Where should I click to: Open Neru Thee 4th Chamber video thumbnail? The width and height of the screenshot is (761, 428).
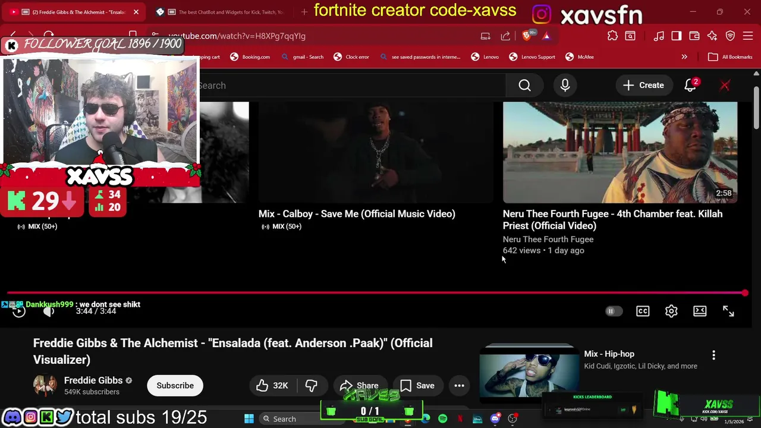coord(620,152)
